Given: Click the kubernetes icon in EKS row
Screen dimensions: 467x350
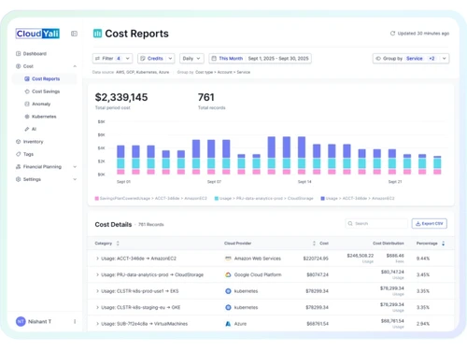Looking at the screenshot, I should (x=228, y=291).
